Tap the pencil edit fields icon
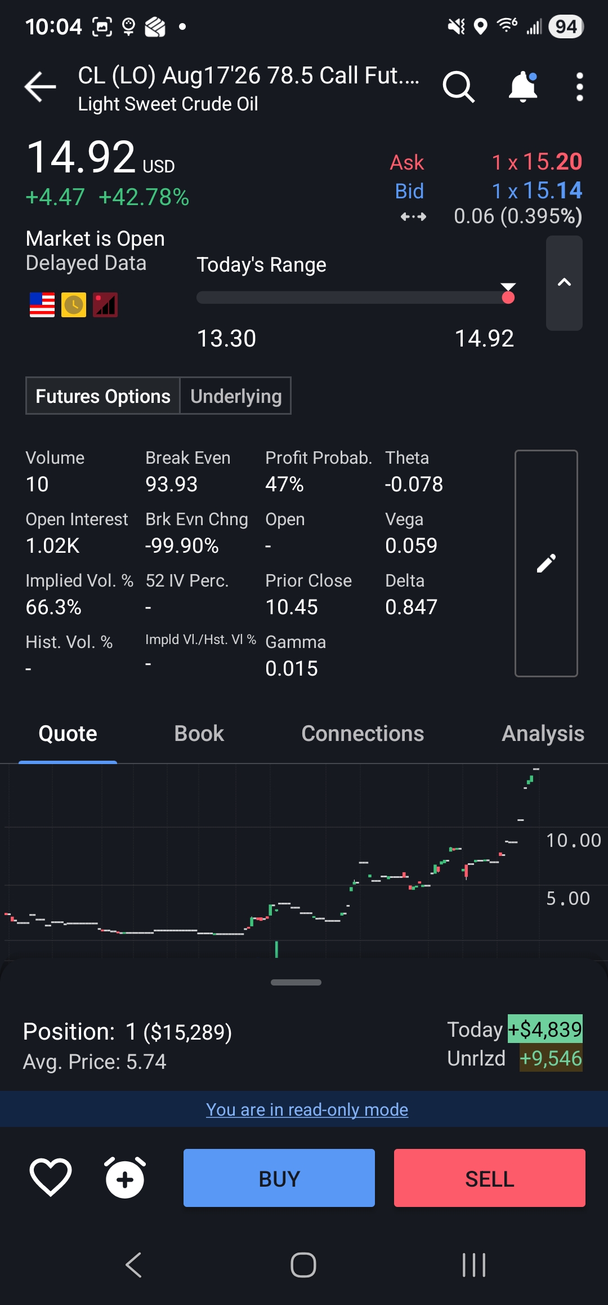Viewport: 608px width, 1305px height. point(546,563)
